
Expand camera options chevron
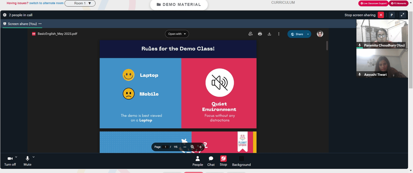coord(16,157)
